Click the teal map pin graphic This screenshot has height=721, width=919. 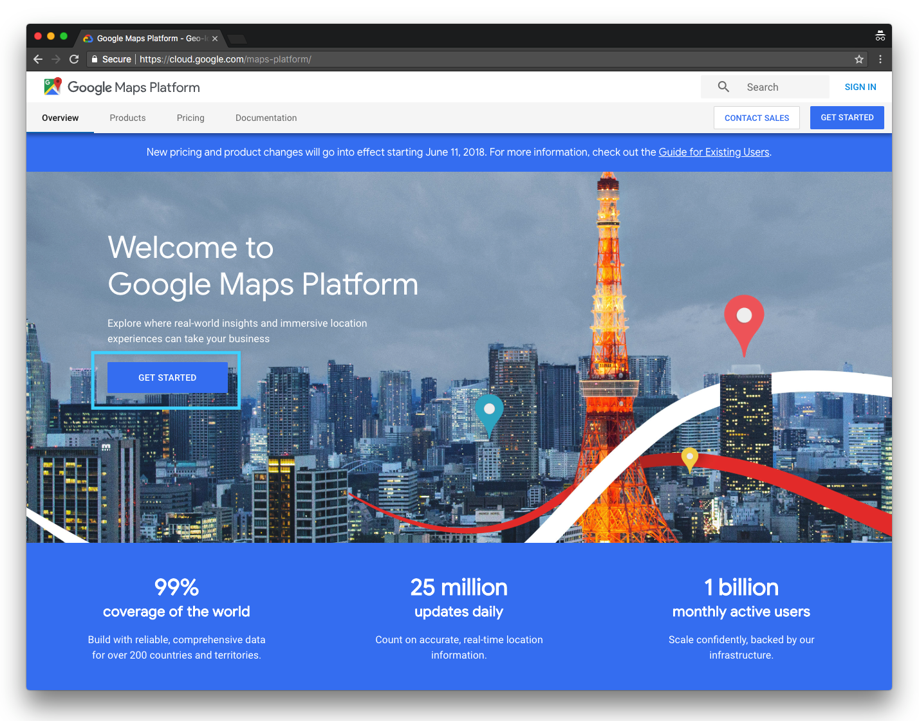(489, 416)
